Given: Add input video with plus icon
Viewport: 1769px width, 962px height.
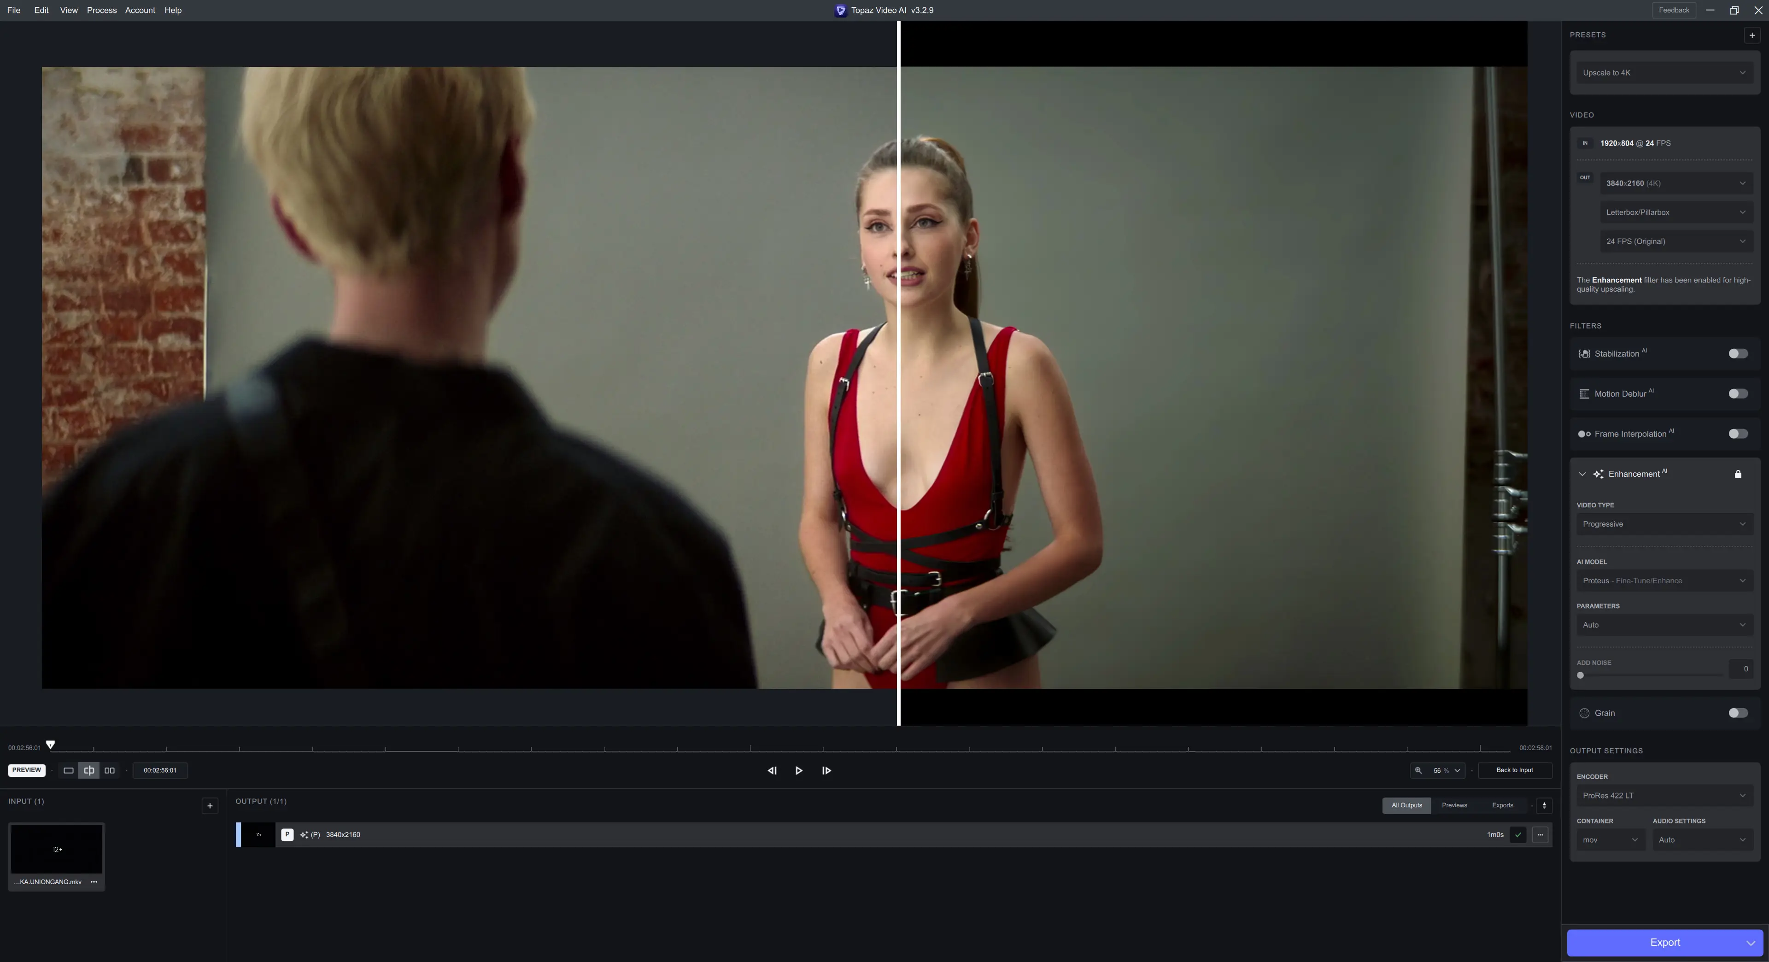Looking at the screenshot, I should click(x=210, y=806).
